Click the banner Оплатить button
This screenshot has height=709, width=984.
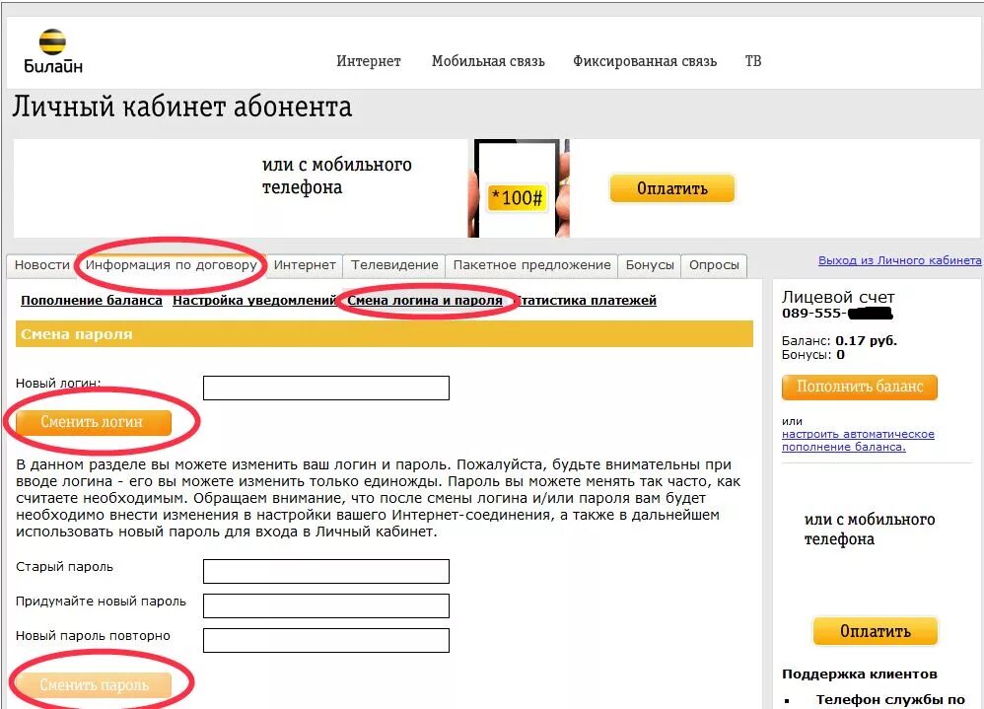672,188
